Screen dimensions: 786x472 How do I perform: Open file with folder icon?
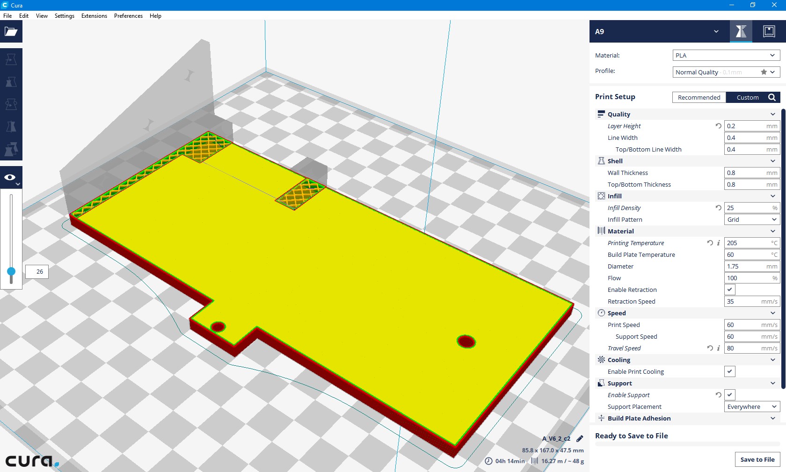tap(11, 31)
